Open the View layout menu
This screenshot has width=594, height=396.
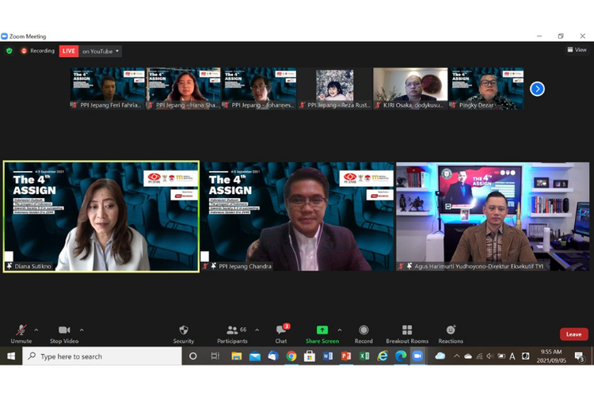[577, 50]
